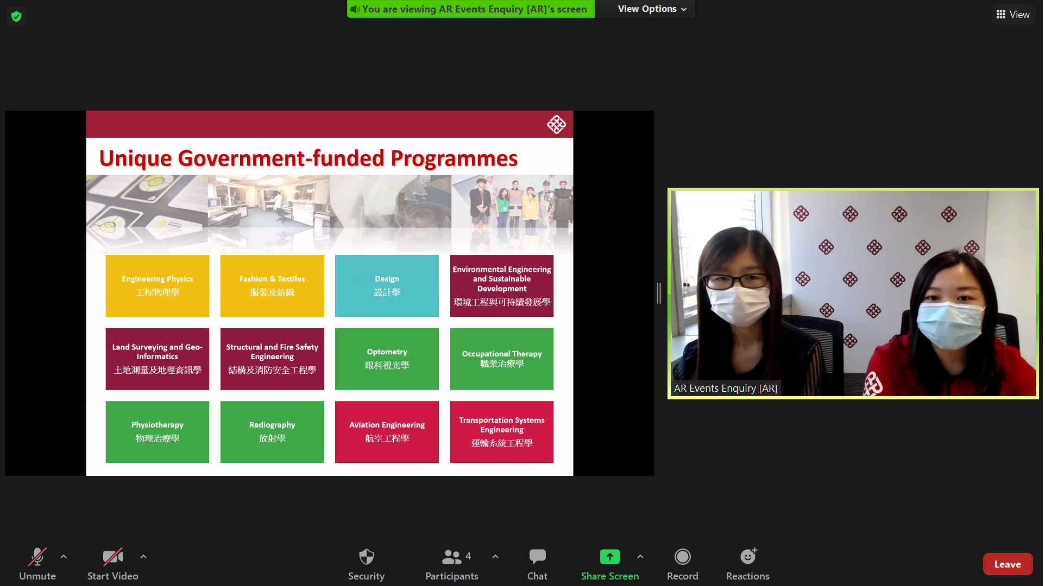Open the View layout menu
1045x586 pixels.
1013,15
